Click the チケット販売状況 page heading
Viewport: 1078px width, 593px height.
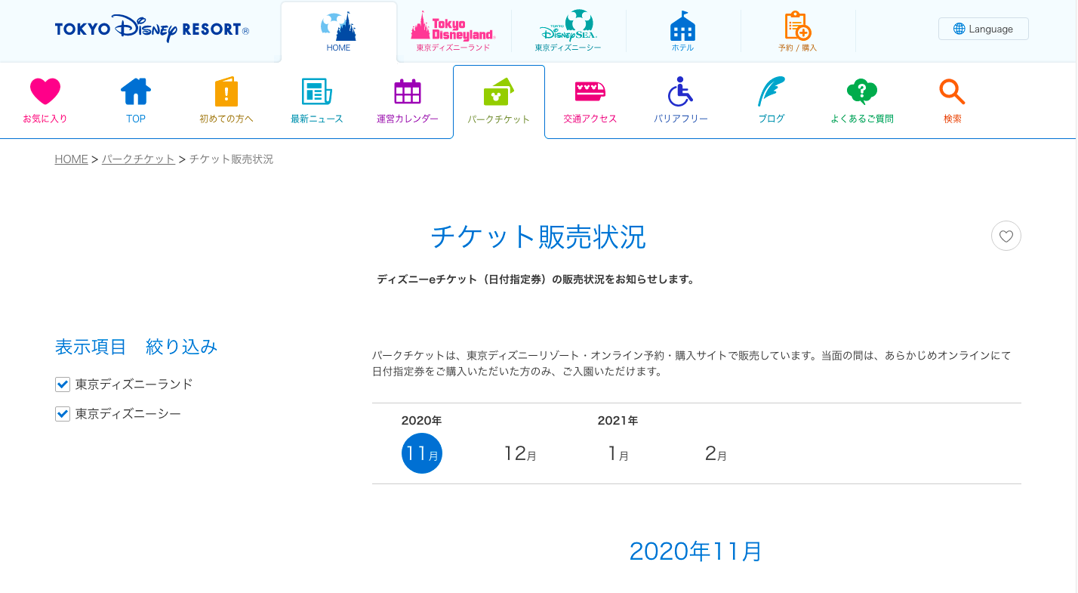point(538,237)
